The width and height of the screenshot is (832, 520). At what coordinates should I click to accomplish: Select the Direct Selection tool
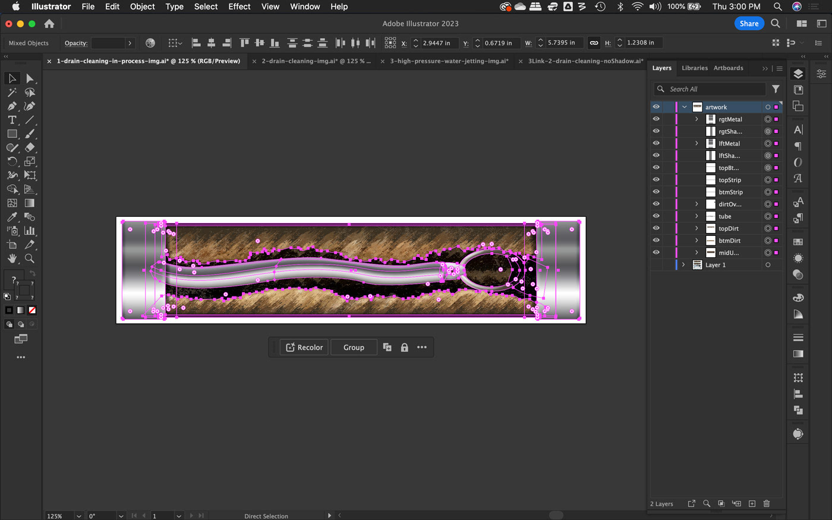pyautogui.click(x=30, y=78)
